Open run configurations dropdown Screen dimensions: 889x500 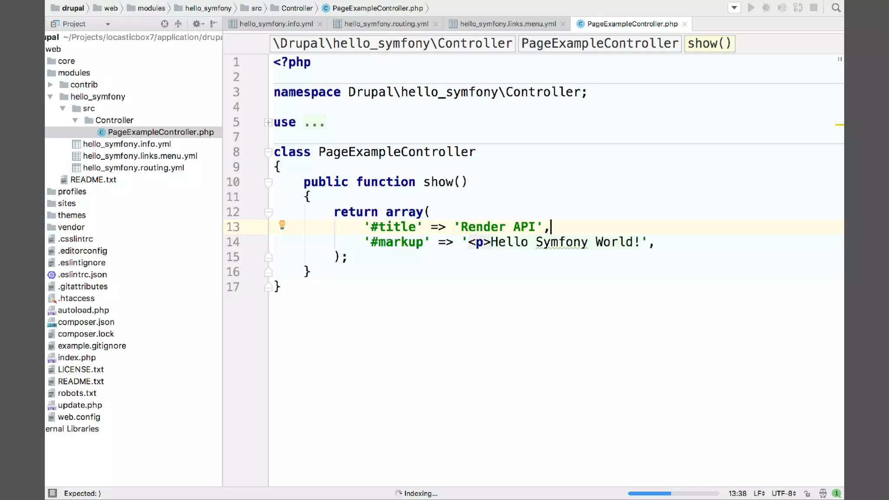coord(734,8)
